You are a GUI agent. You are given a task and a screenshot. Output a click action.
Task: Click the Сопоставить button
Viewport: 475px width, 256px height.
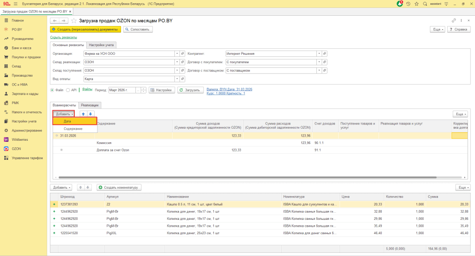[x=138, y=29]
